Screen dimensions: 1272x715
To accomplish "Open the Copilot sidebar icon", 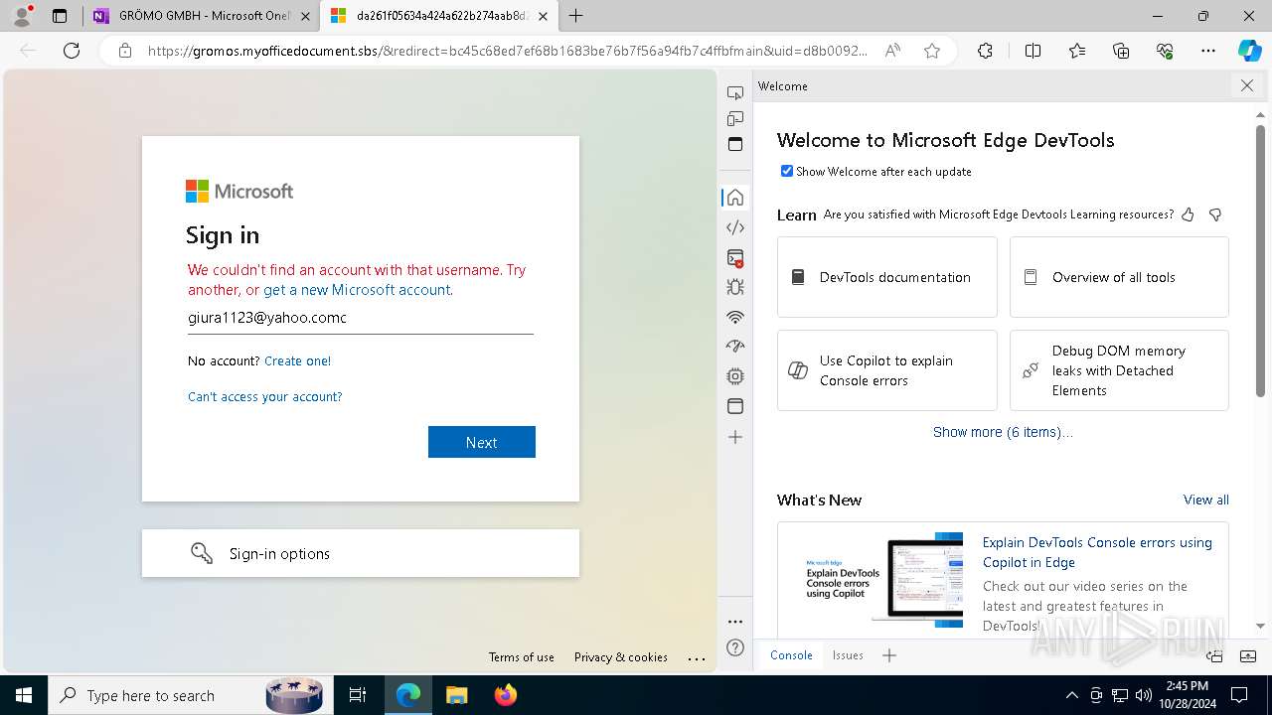I will [x=1249, y=51].
